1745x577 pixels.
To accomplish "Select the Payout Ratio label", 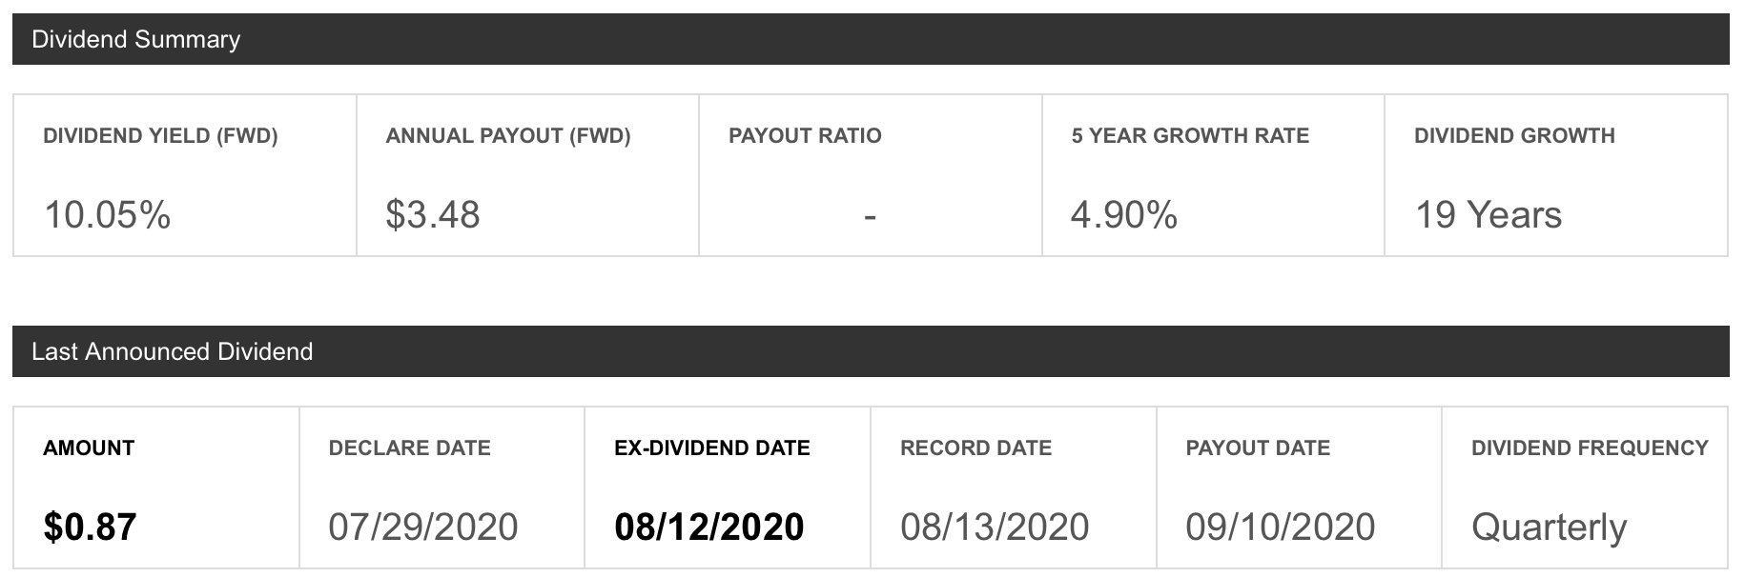I will pos(805,136).
